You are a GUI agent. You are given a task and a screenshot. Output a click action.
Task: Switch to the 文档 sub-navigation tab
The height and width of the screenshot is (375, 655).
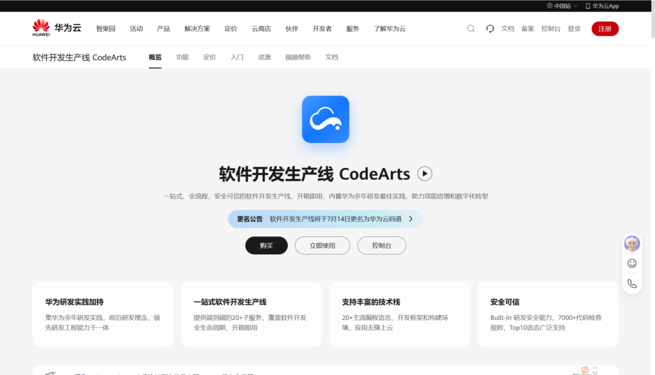tap(332, 57)
